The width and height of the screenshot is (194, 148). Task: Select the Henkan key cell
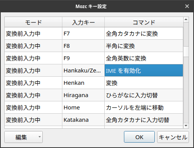[84, 83]
